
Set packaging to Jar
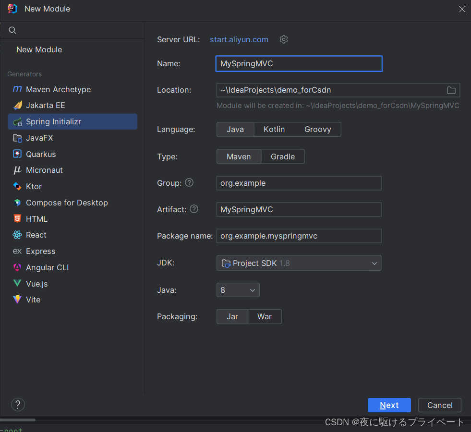coord(232,317)
